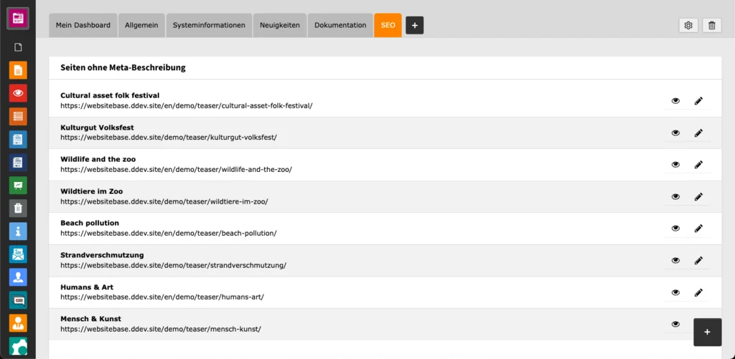
Task: Edit the Beach pollution page via pencil icon
Action: (x=698, y=229)
